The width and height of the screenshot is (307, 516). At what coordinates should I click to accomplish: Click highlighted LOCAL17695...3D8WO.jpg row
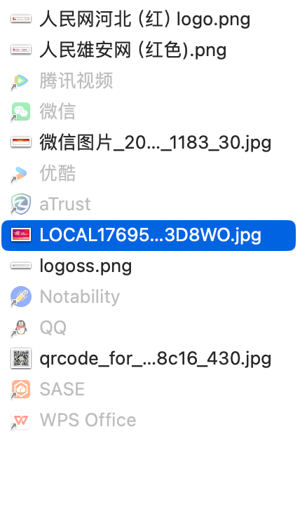[x=149, y=236]
